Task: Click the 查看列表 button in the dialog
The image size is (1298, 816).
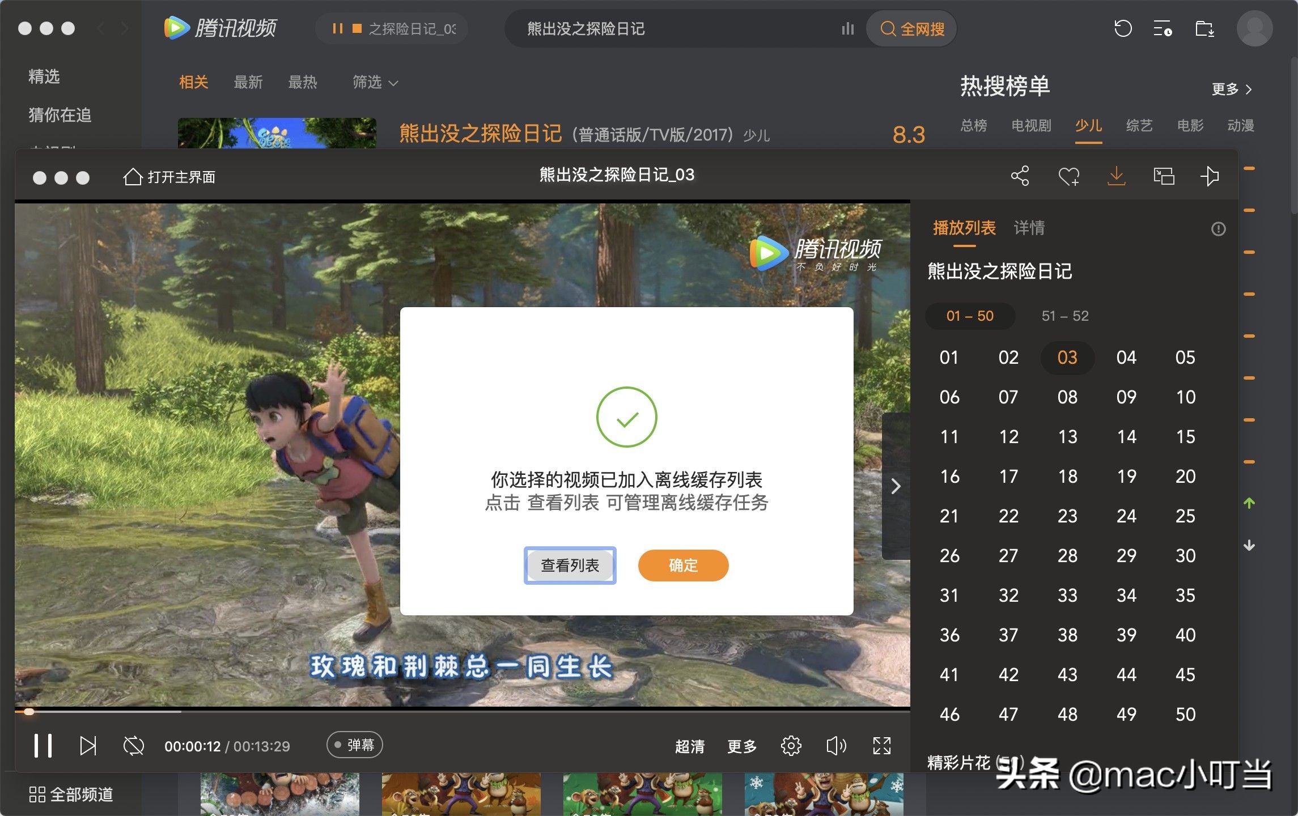Action: tap(570, 565)
